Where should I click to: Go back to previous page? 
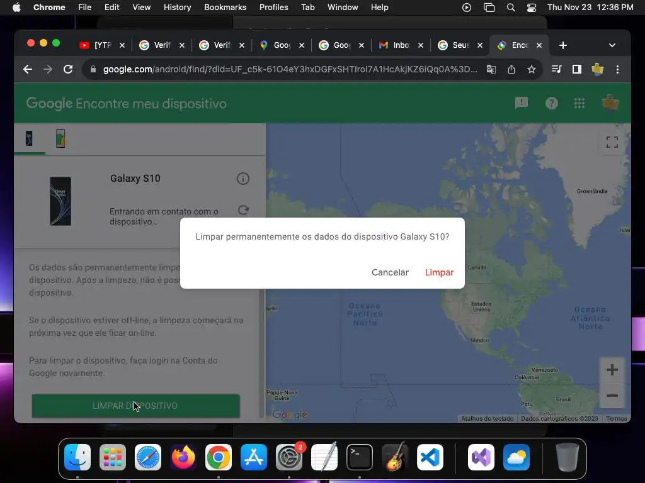point(28,69)
